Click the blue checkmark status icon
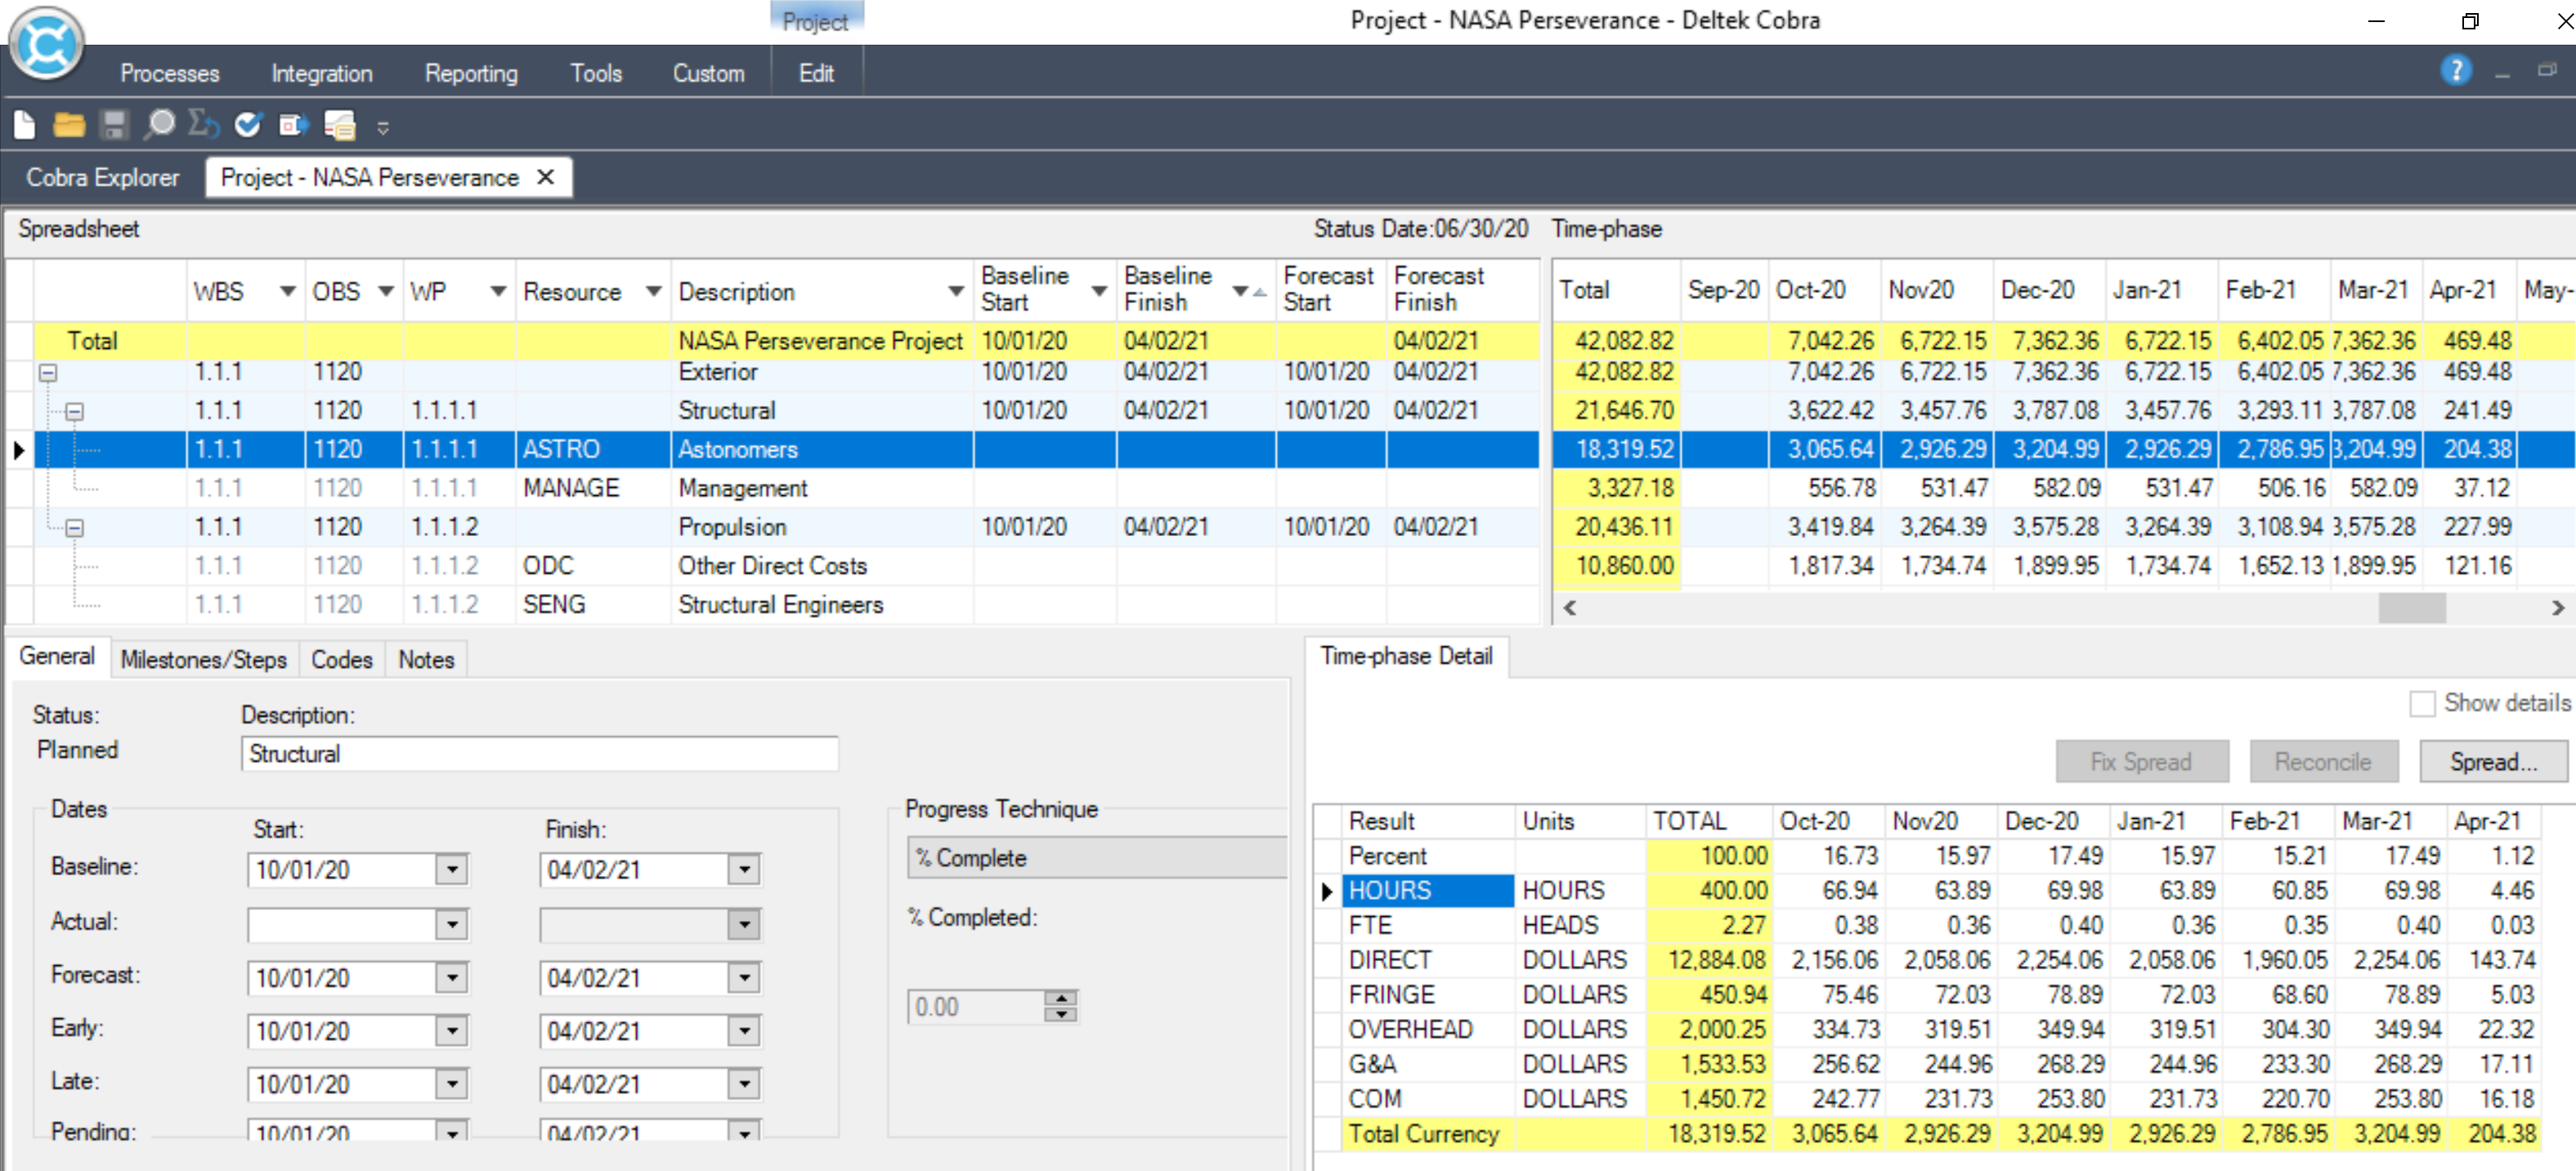Image resolution: width=2576 pixels, height=1171 pixels. point(248,125)
